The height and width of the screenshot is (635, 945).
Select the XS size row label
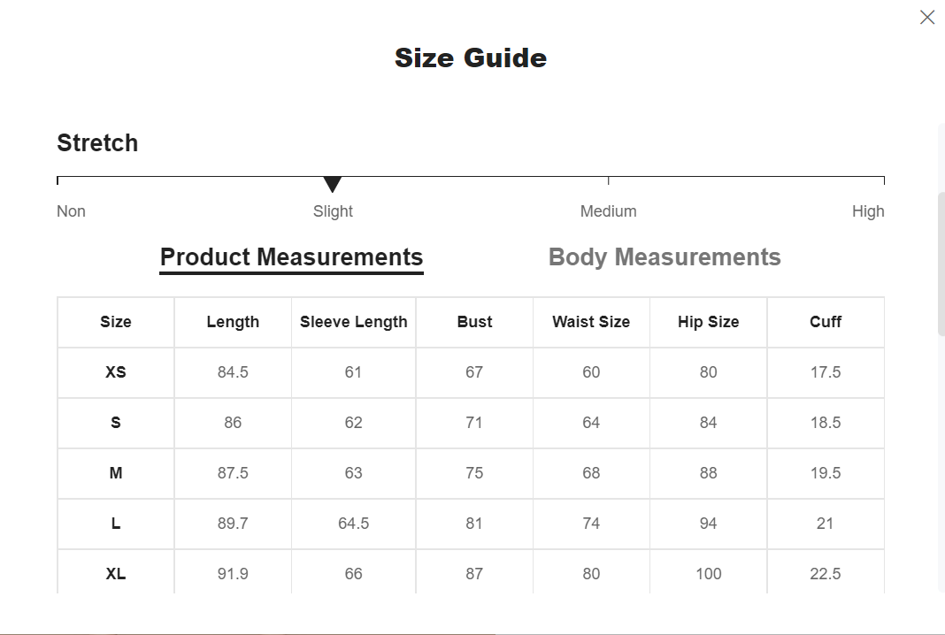pos(116,372)
